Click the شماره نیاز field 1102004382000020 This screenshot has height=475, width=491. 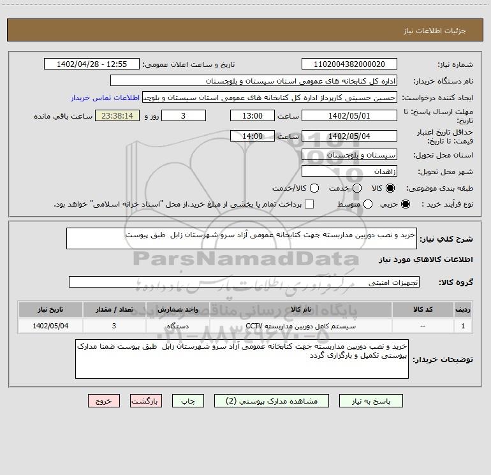[349, 64]
